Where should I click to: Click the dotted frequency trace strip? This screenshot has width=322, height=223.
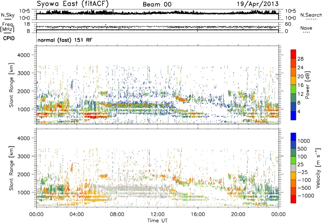coord(157,27)
